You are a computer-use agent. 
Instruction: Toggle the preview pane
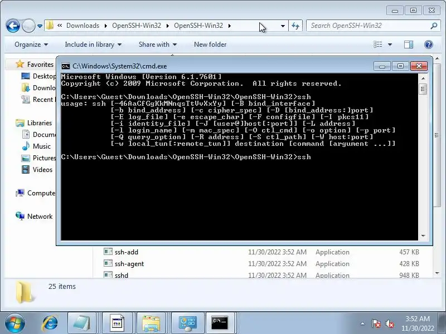coord(409,45)
